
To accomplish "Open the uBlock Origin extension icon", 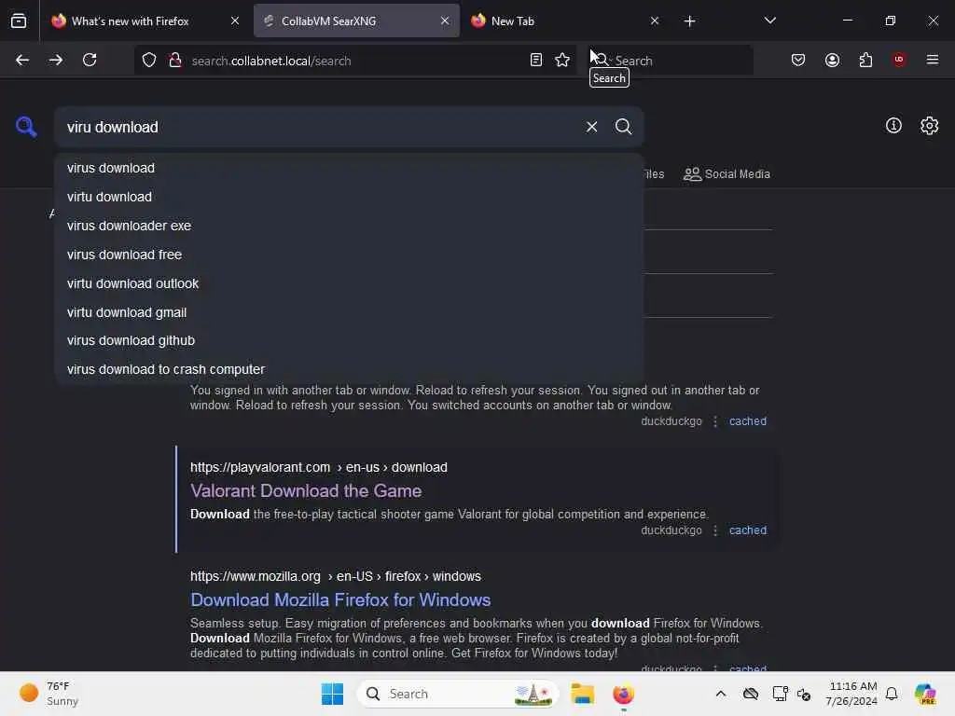I will (899, 60).
